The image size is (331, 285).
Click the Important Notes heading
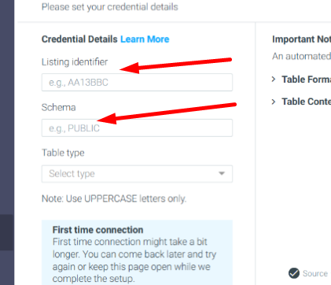[x=301, y=39]
